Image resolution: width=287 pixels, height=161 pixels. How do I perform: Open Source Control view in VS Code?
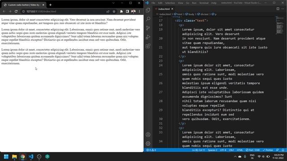pyautogui.click(x=148, y=28)
